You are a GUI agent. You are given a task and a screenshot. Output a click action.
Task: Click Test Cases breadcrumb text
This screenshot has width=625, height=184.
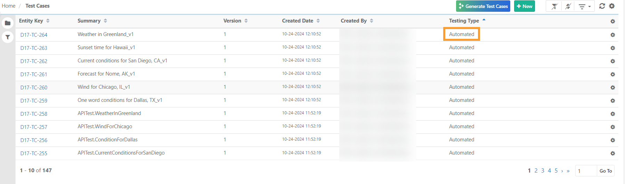pos(38,6)
